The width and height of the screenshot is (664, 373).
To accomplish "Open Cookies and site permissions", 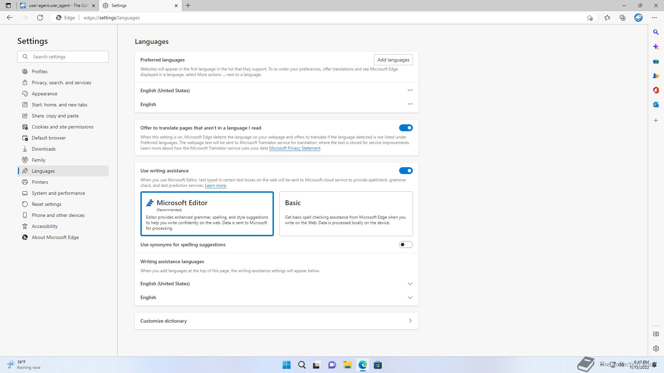I will [63, 127].
